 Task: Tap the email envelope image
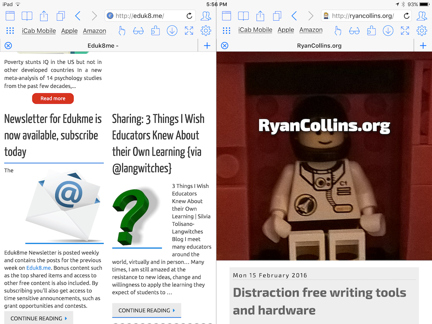click(64, 205)
